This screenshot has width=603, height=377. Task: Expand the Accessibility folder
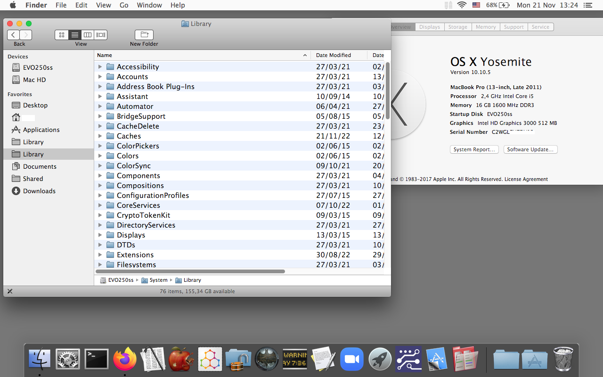(100, 66)
